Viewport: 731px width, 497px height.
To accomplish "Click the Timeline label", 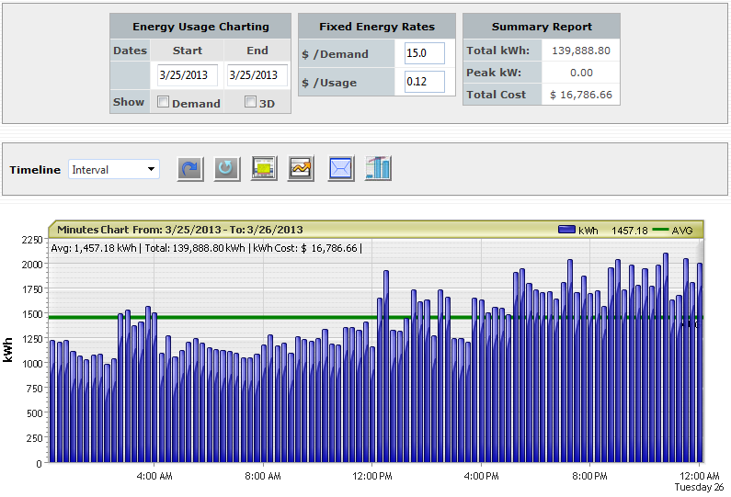I will [x=35, y=170].
